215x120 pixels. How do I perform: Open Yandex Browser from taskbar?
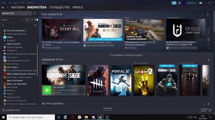79,117
